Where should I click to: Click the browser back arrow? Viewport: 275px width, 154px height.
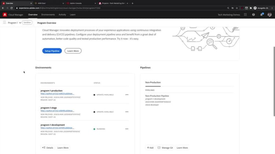point(3,8)
